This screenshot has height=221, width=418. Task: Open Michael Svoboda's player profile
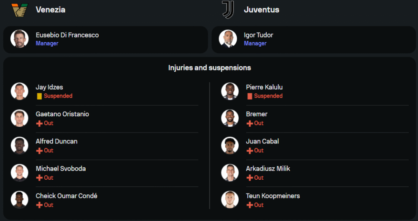pyautogui.click(x=61, y=168)
